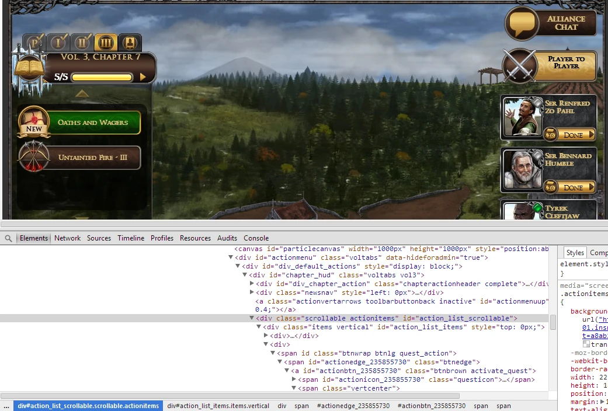Expand the collapsed <div>…</div> node

pos(266,335)
